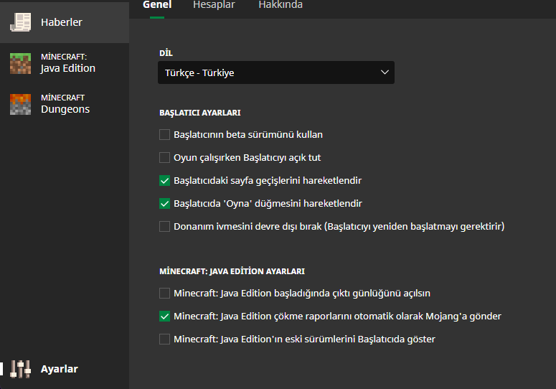The width and height of the screenshot is (556, 389).
Task: Check eski sürümlerini Başlatıcıda göster
Action: click(x=165, y=339)
